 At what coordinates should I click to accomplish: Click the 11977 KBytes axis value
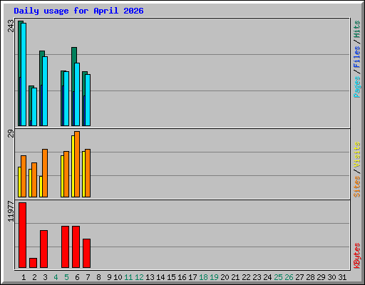tap(11, 212)
